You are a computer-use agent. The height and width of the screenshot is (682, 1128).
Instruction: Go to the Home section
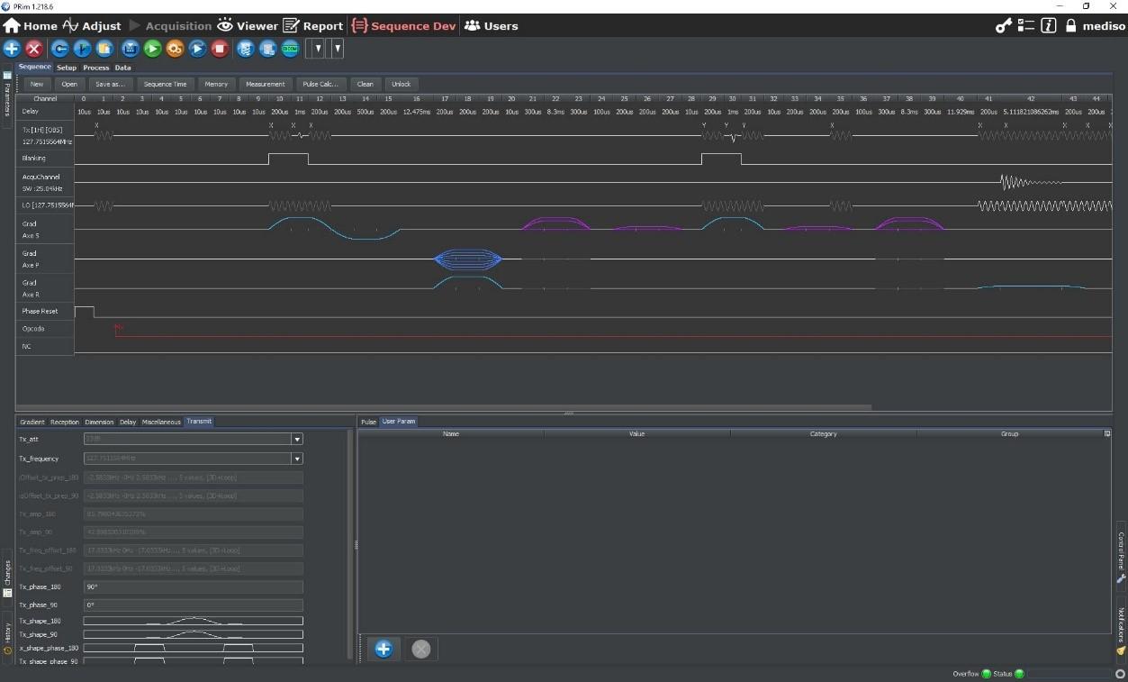click(x=31, y=26)
